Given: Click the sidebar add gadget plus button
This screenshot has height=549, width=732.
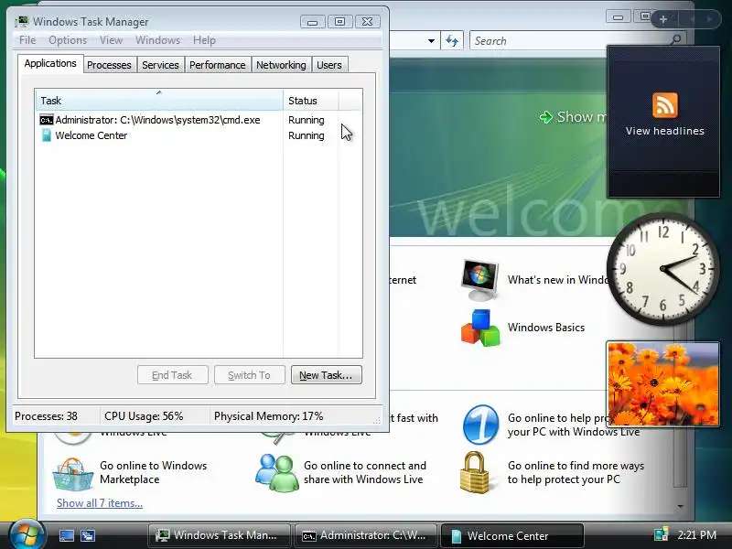Looking at the screenshot, I should tap(663, 19).
